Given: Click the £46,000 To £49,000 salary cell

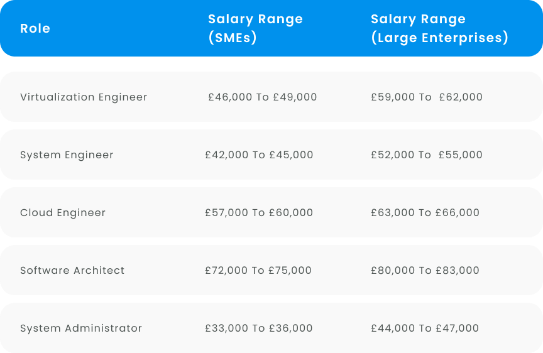Looking at the screenshot, I should click(x=262, y=97).
